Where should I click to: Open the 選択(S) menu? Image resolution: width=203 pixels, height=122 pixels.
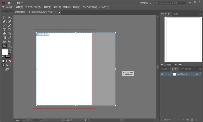click(57, 7)
